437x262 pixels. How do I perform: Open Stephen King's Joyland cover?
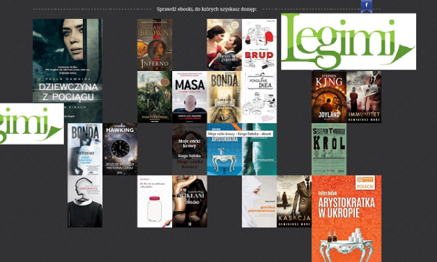(x=329, y=97)
